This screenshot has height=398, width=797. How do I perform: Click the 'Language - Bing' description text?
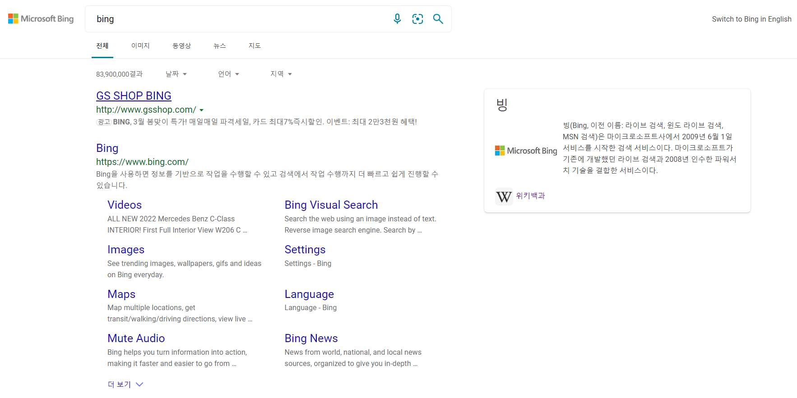click(x=310, y=307)
